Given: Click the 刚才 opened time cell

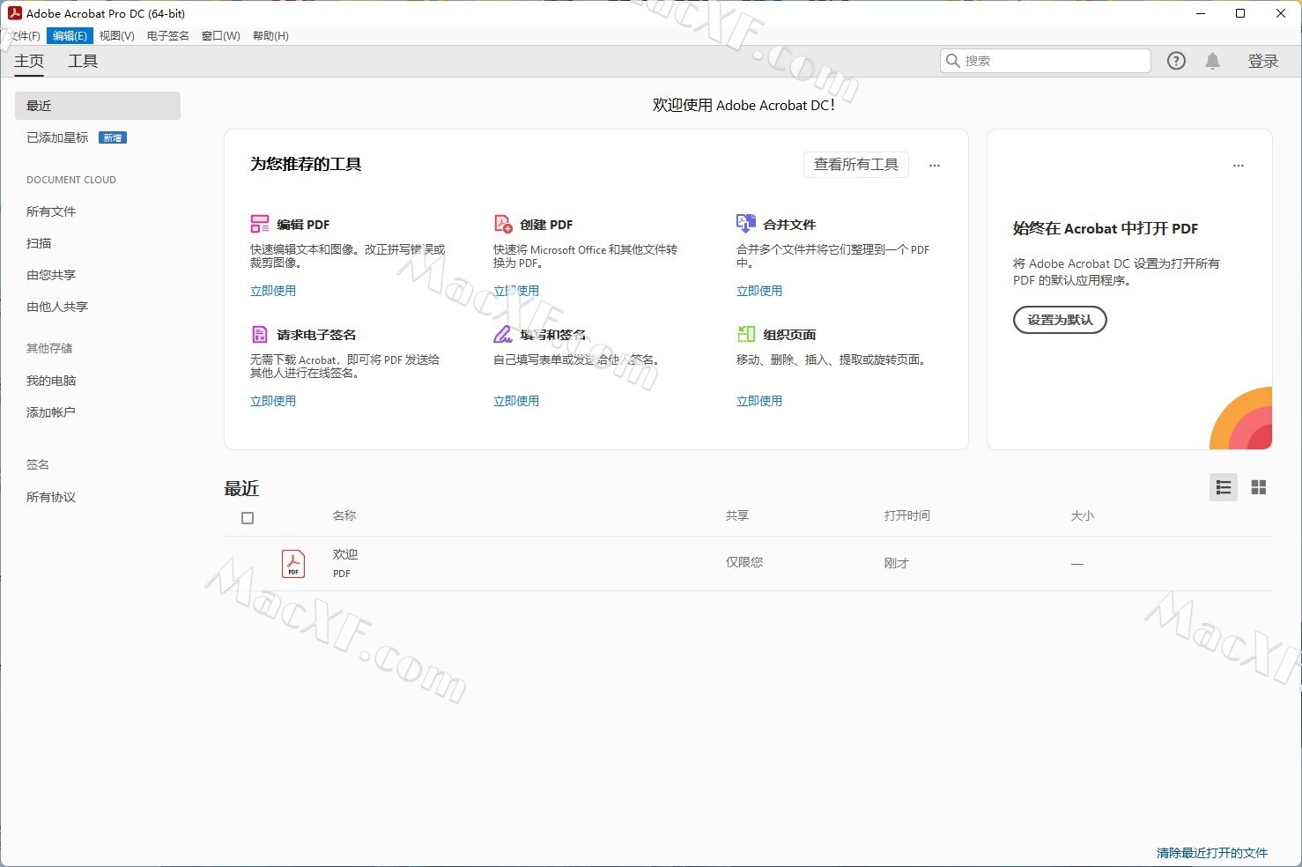Looking at the screenshot, I should pos(897,563).
